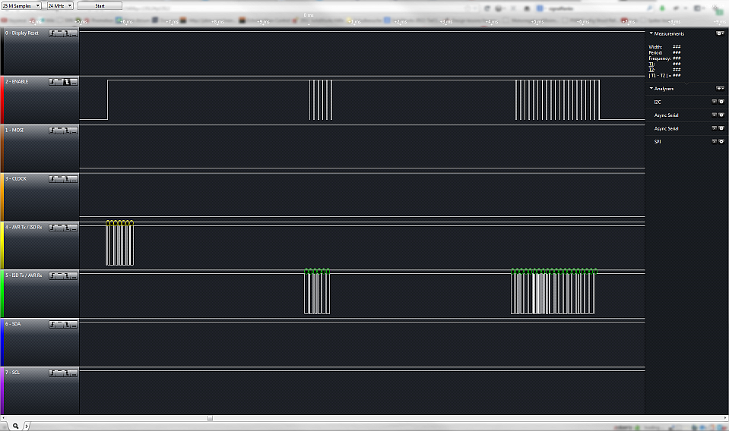Click the '1 - MOSI' channel label

(x=14, y=131)
